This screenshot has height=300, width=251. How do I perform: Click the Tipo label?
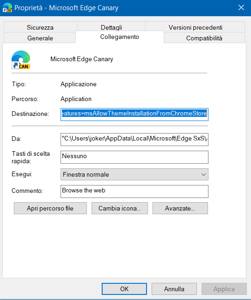[x=18, y=84]
